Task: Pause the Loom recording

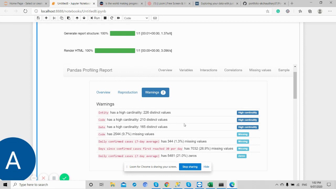Action: click(54, 178)
